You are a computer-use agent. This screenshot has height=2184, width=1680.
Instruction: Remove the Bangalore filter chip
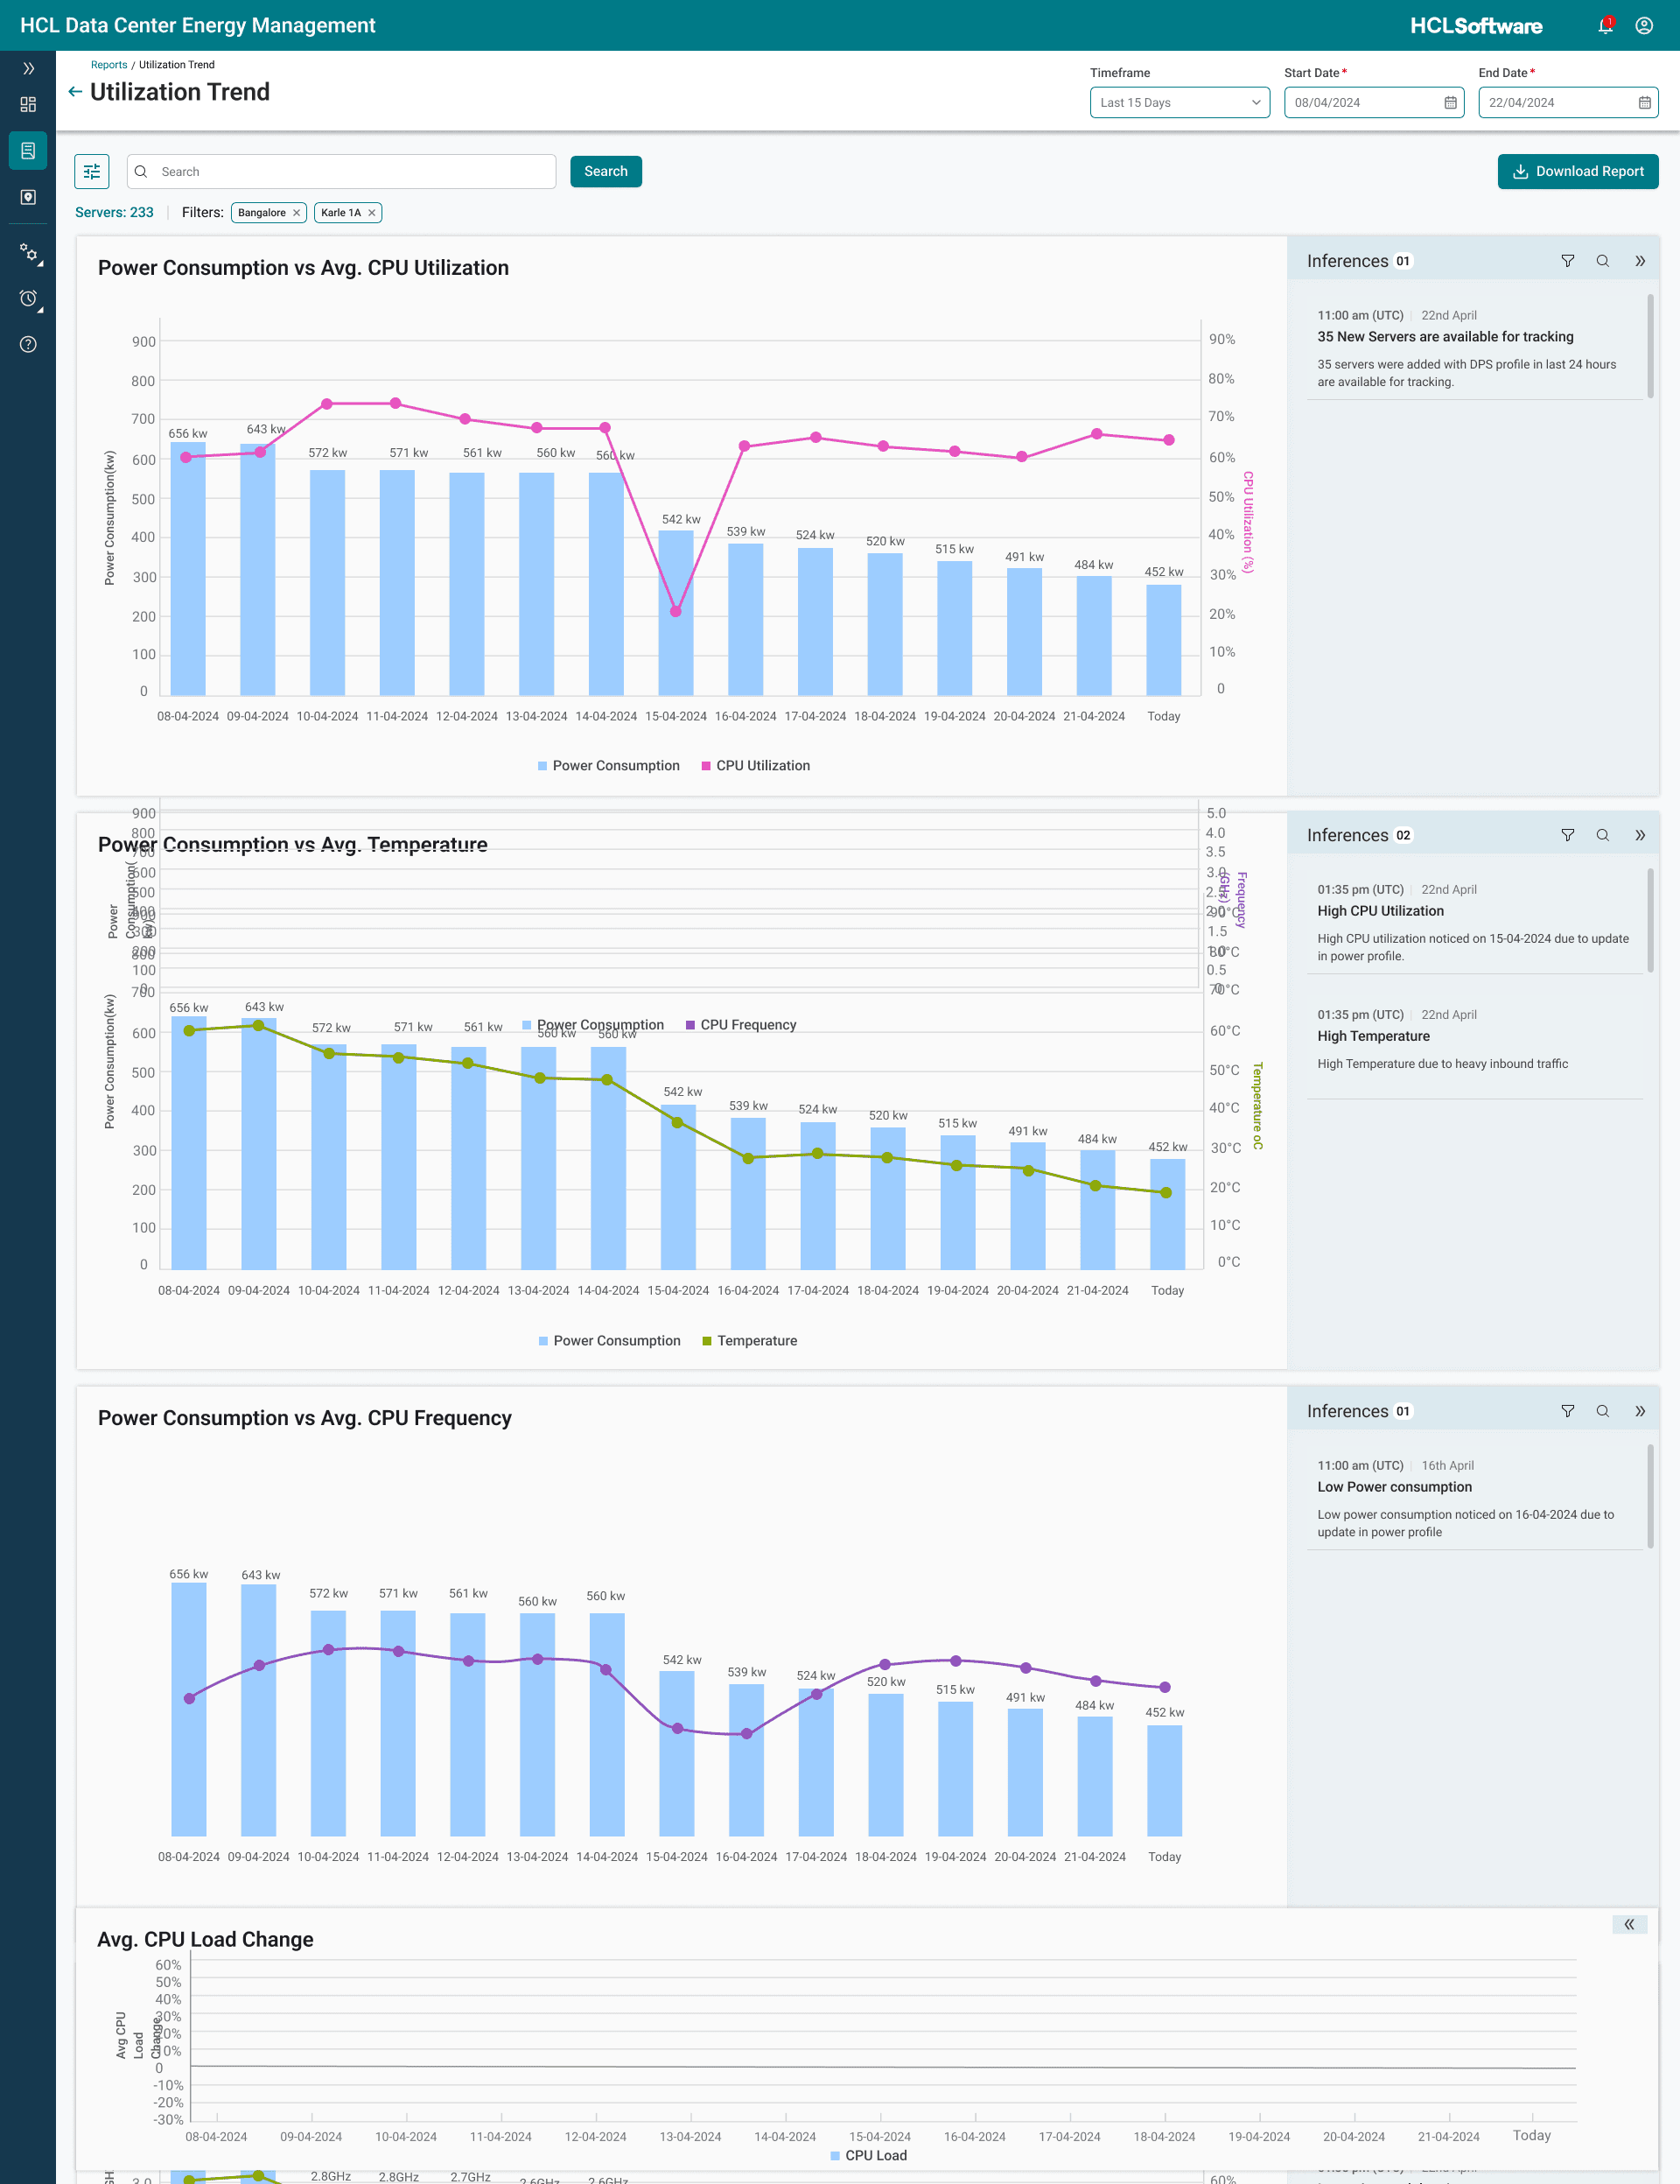(297, 213)
